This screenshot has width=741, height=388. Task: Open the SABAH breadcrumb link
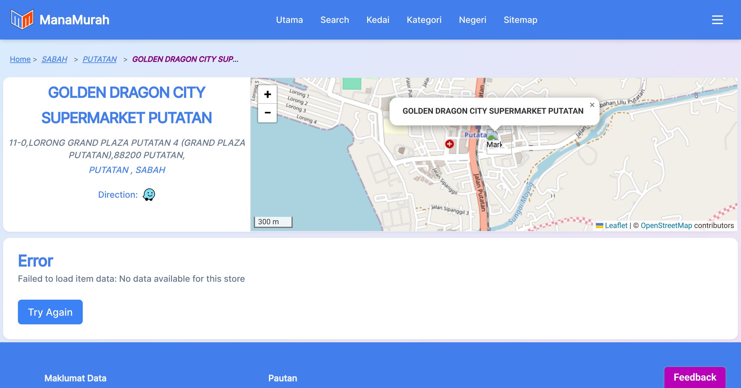click(x=54, y=59)
